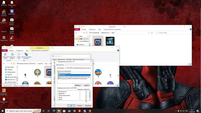Select the СИСТЕМА entry in the group list
This screenshot has height=113, width=201.
point(74,75)
